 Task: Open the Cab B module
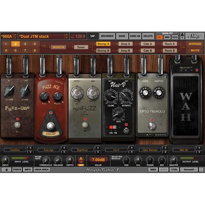(148, 50)
